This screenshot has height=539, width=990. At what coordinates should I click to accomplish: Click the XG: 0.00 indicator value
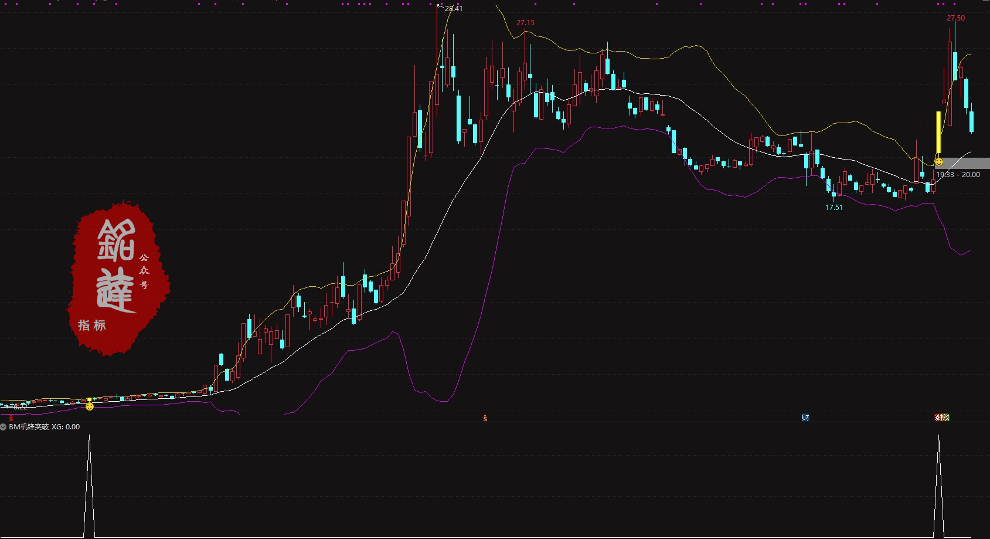66,427
